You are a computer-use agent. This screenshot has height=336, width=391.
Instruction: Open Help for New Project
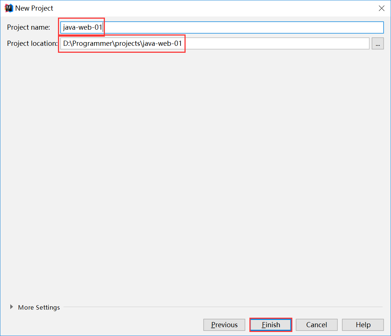363,325
